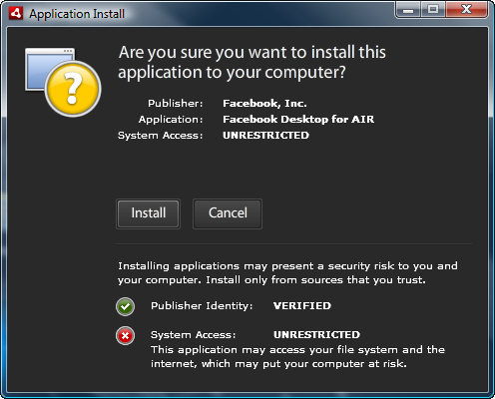Maximize the Application Install window
This screenshot has width=495, height=399.
433,9
